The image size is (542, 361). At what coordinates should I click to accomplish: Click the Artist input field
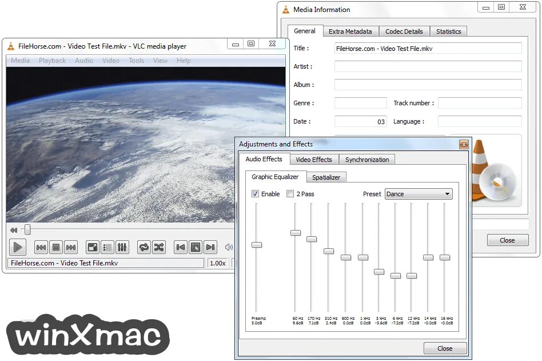click(428, 66)
